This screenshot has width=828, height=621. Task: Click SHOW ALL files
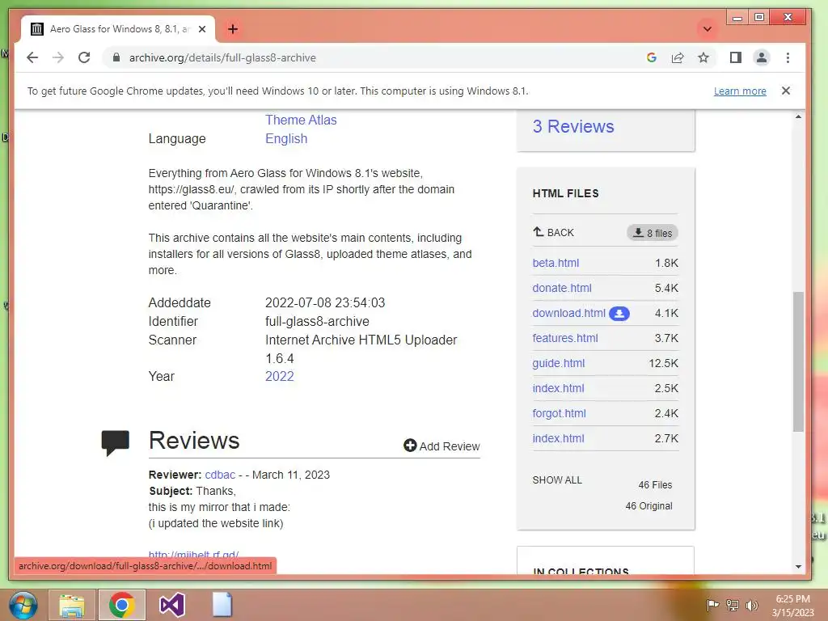click(557, 480)
